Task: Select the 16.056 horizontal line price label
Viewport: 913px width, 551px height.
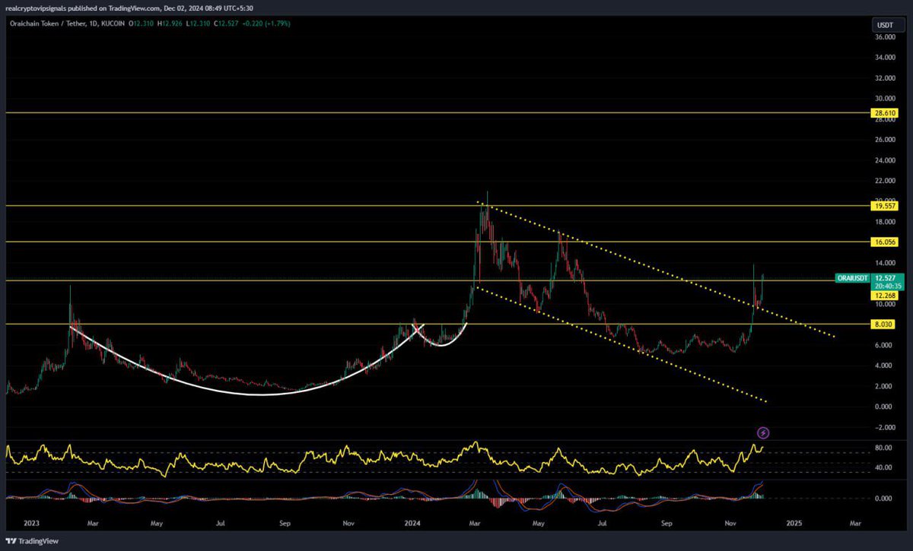Action: 886,242
